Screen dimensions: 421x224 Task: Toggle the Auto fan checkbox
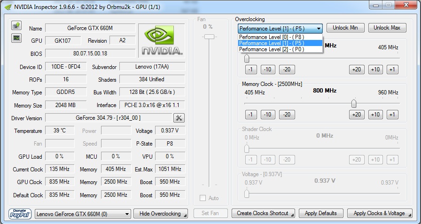click(203, 198)
